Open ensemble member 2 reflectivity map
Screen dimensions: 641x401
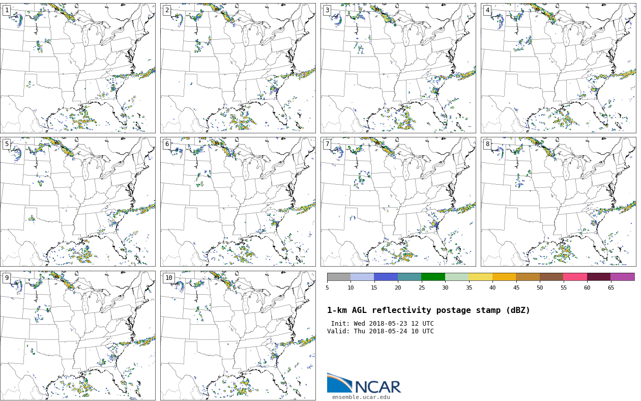click(238, 68)
